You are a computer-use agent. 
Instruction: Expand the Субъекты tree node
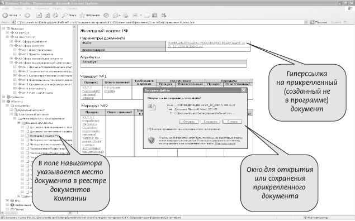click(3, 97)
